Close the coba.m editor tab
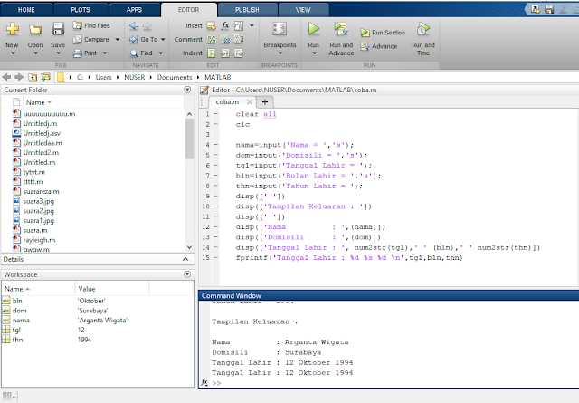579x403 pixels. click(250, 102)
